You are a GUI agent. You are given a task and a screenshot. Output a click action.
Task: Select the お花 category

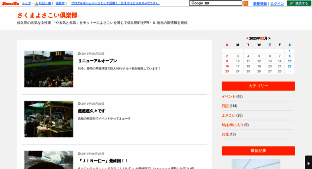coord(225,135)
